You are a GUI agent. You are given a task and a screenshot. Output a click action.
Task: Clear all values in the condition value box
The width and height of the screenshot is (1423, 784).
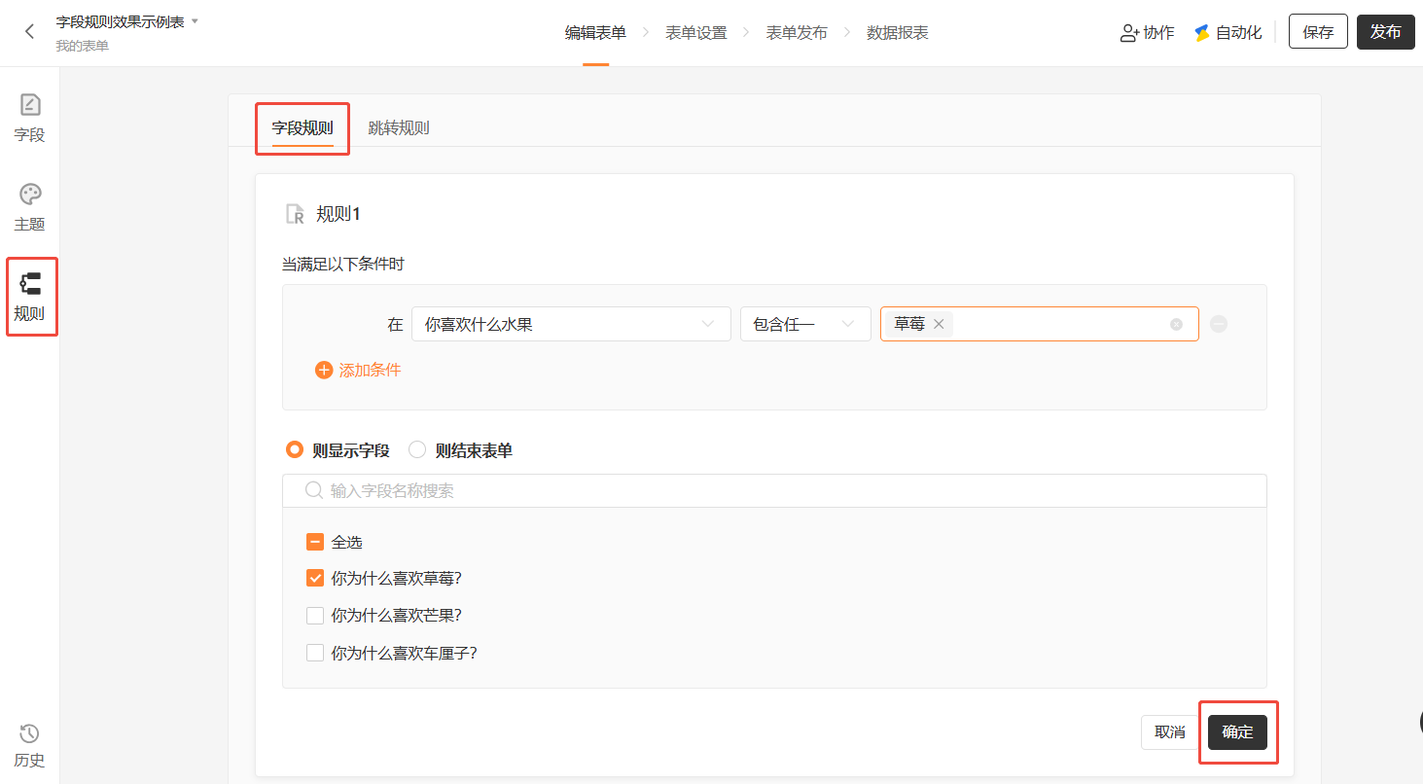[1176, 324]
